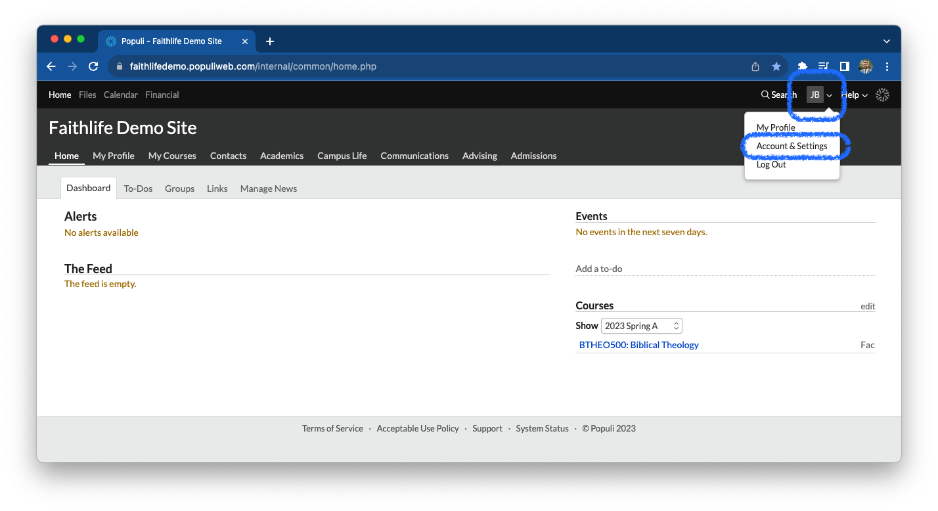Click the Fac label in the course row

point(868,345)
